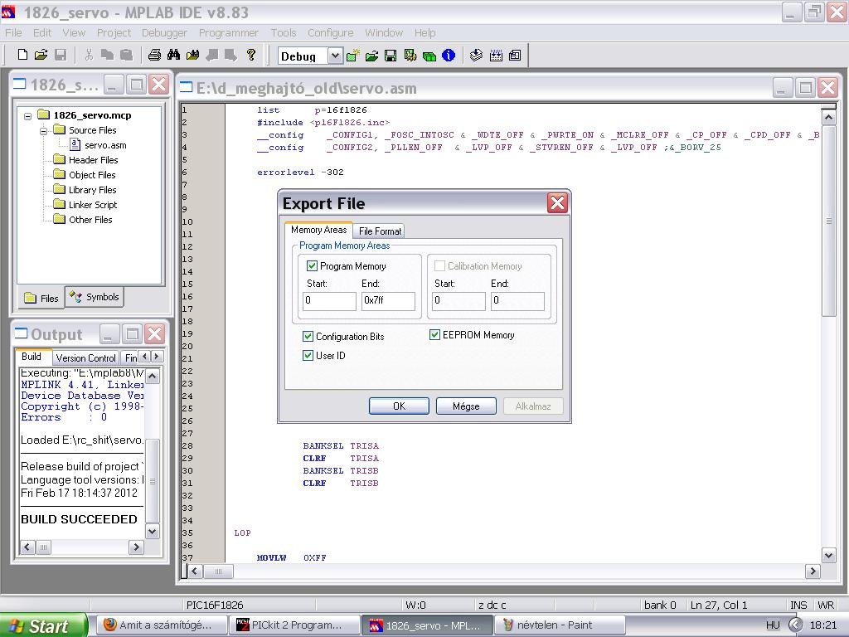This screenshot has height=637, width=849.
Task: Open the Debug build configuration dropdown
Action: [334, 56]
